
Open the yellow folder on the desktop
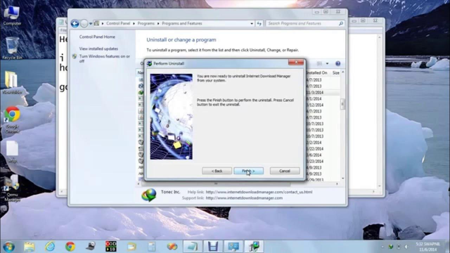click(12, 83)
